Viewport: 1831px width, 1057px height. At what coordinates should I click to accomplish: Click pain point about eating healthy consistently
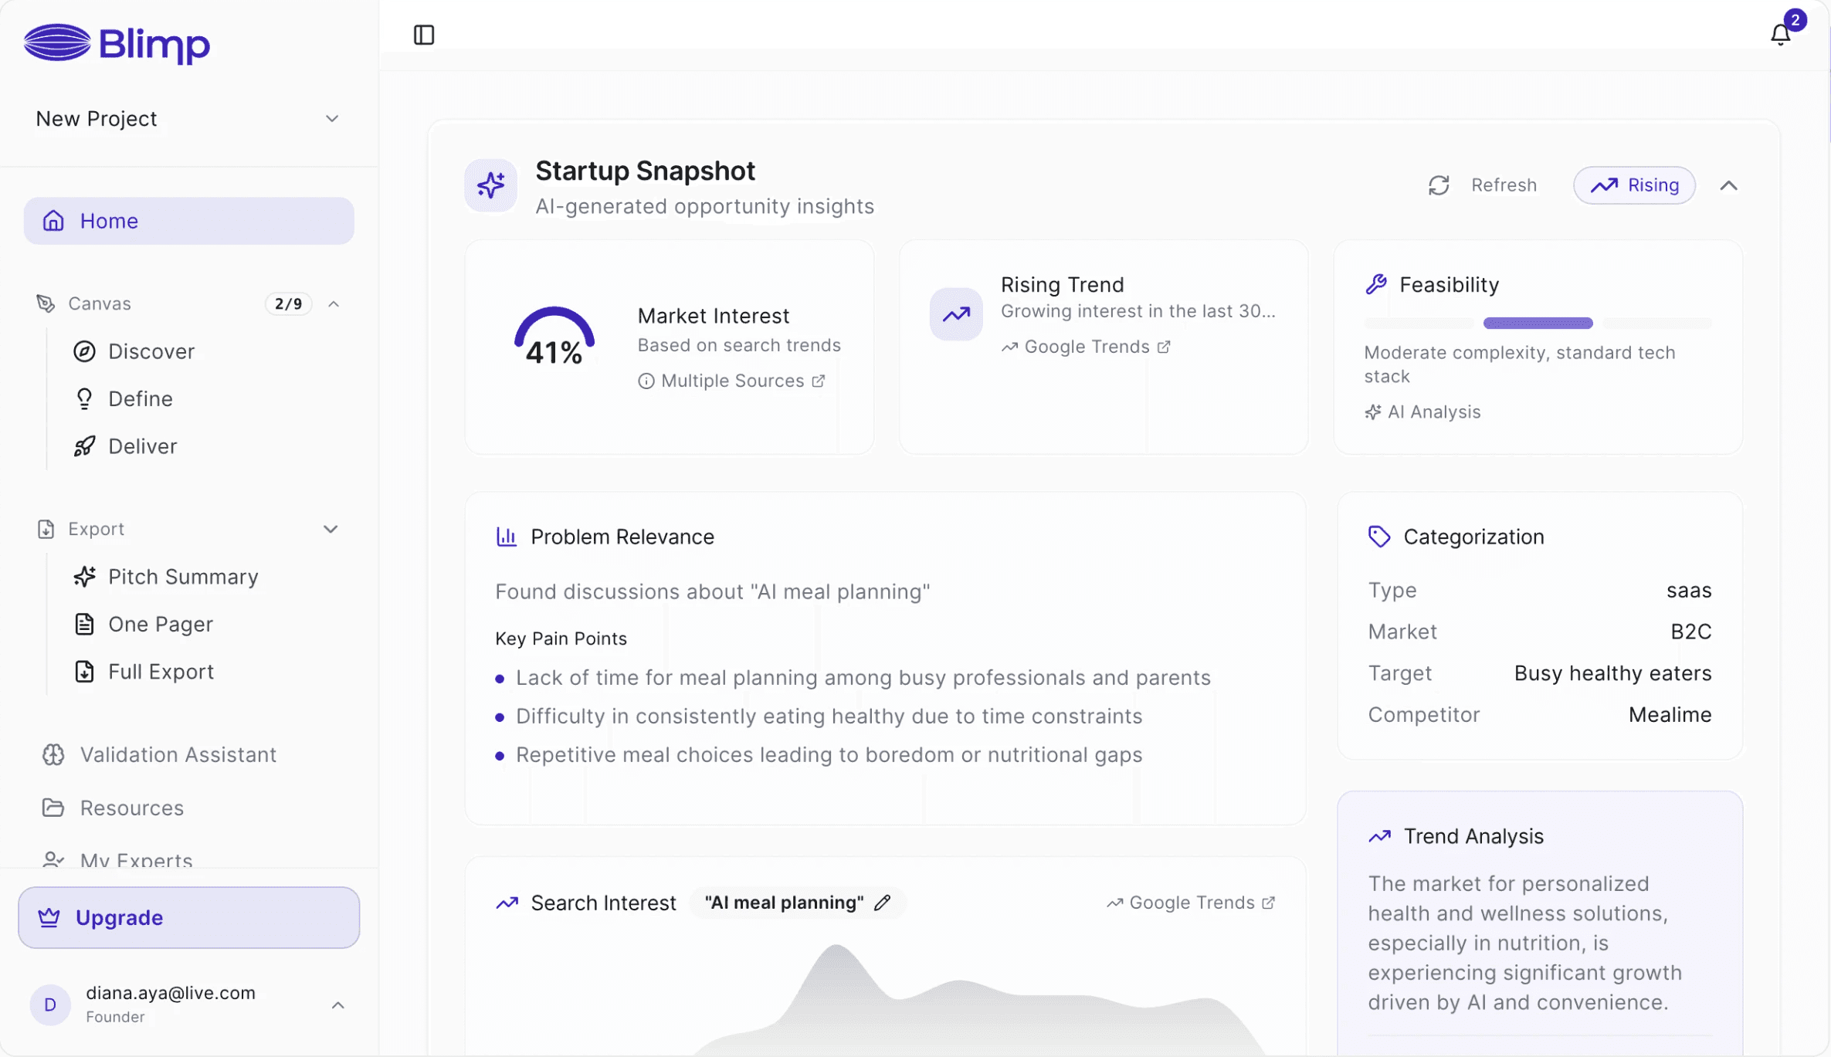(x=829, y=716)
